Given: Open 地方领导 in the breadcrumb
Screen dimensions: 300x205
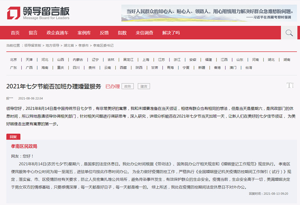Looking at the screenshot, I should coord(52,45).
